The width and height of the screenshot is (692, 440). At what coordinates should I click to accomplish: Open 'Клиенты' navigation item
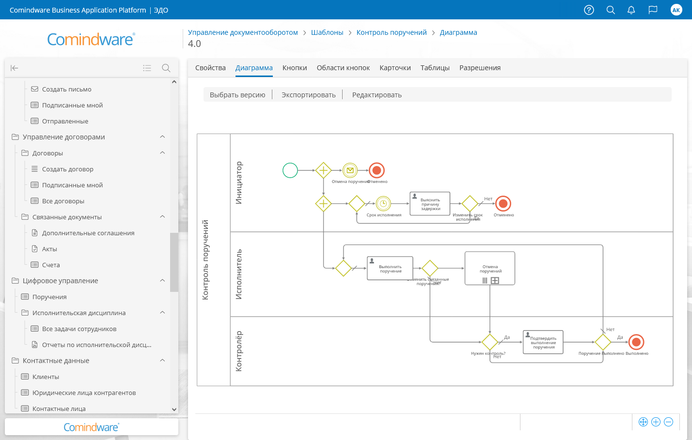pos(46,377)
